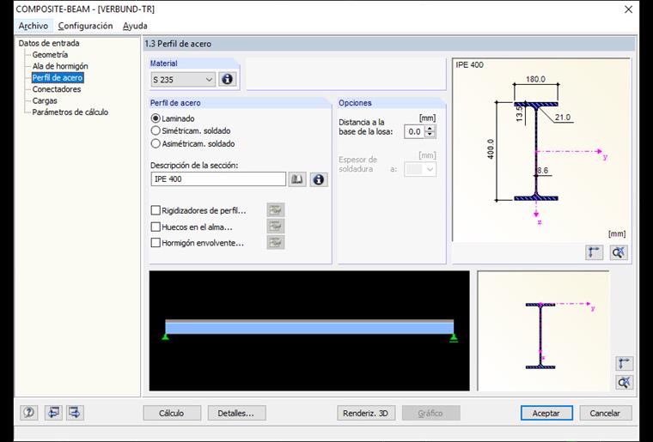Select Parámetros de cálculo in the tree
653x442 pixels.
click(x=70, y=112)
